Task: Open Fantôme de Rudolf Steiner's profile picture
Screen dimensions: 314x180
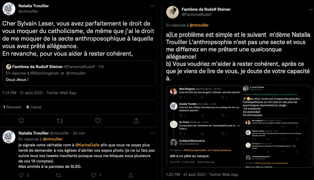Action: (x=172, y=12)
